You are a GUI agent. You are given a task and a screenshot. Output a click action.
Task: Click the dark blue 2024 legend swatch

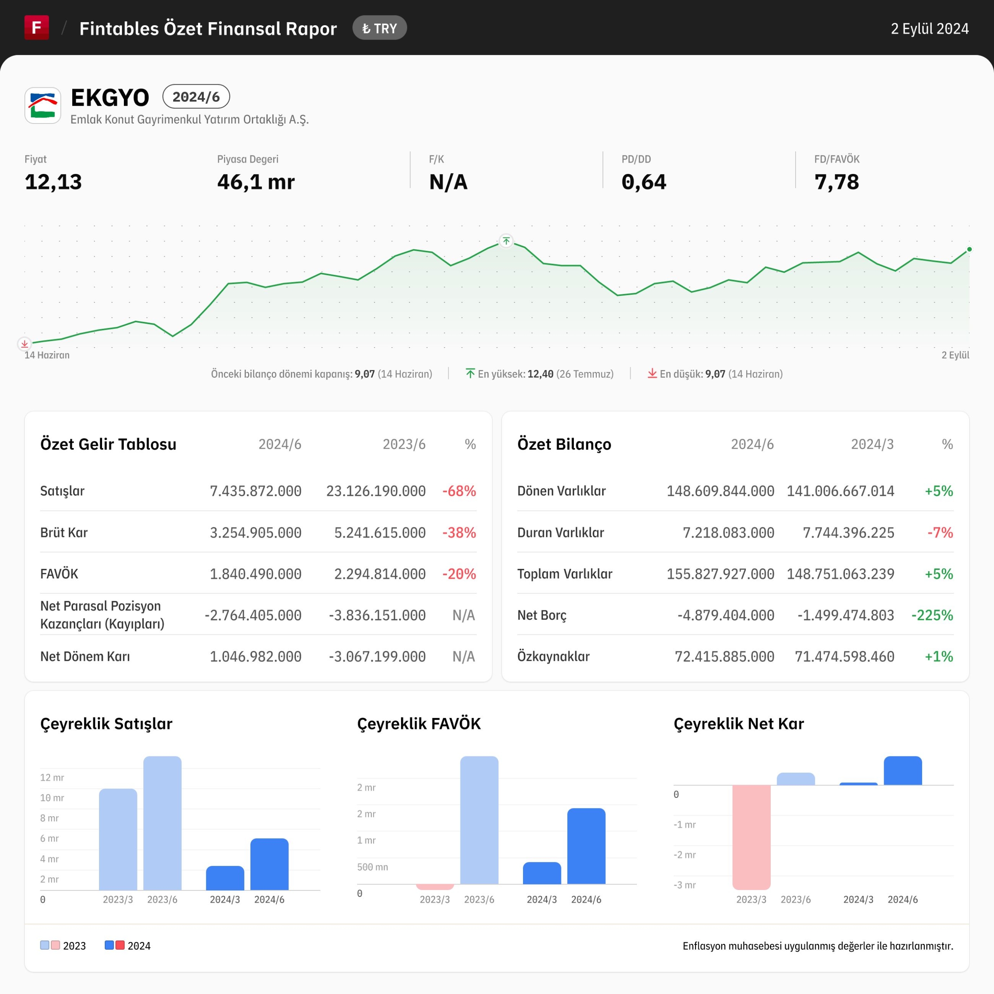pyautogui.click(x=109, y=945)
